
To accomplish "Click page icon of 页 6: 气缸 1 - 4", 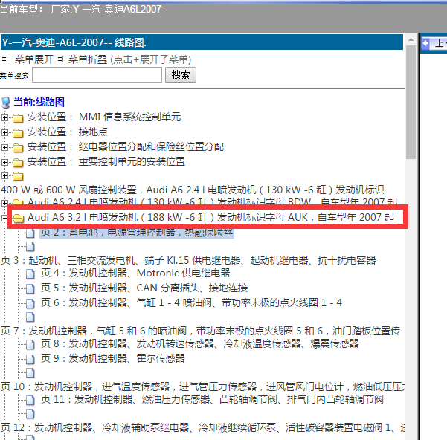I will [x=30, y=303].
